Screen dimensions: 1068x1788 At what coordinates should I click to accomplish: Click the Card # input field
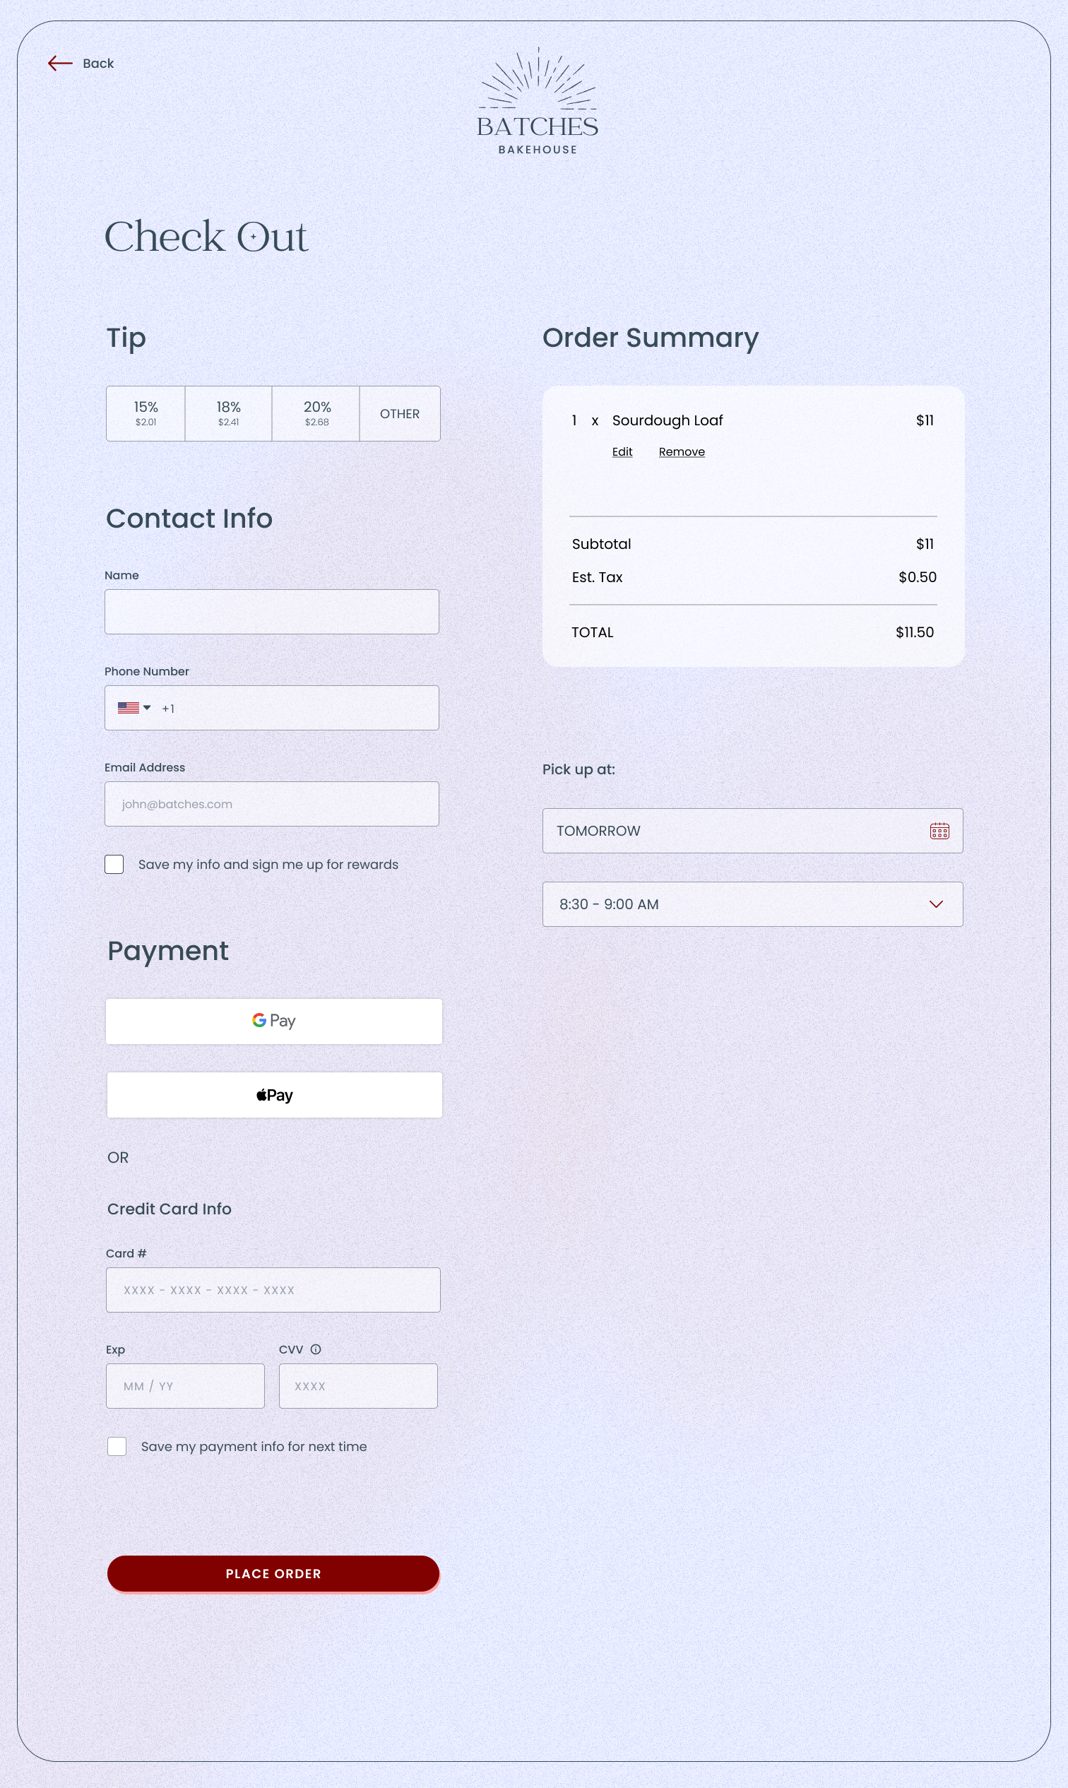(273, 1290)
